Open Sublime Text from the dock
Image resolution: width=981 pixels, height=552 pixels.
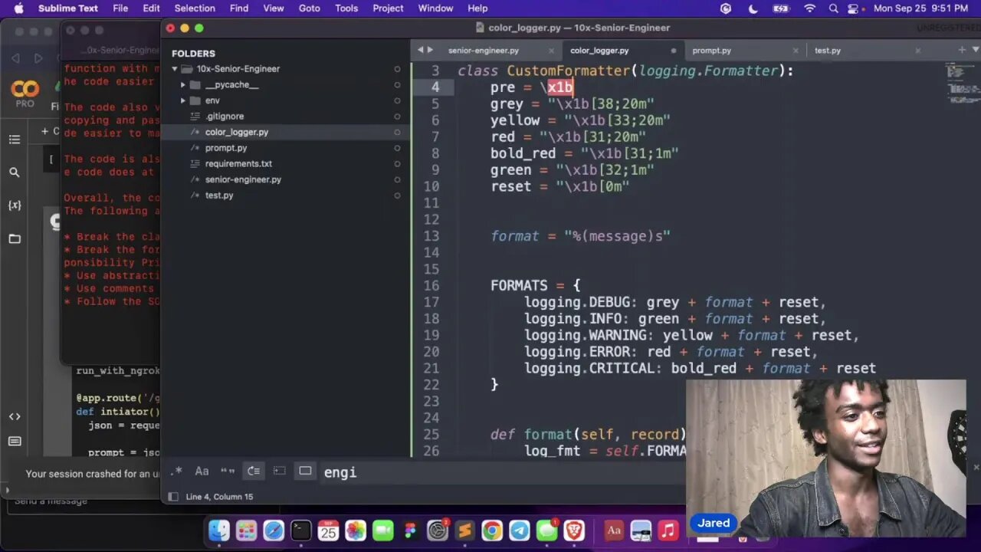click(x=464, y=531)
